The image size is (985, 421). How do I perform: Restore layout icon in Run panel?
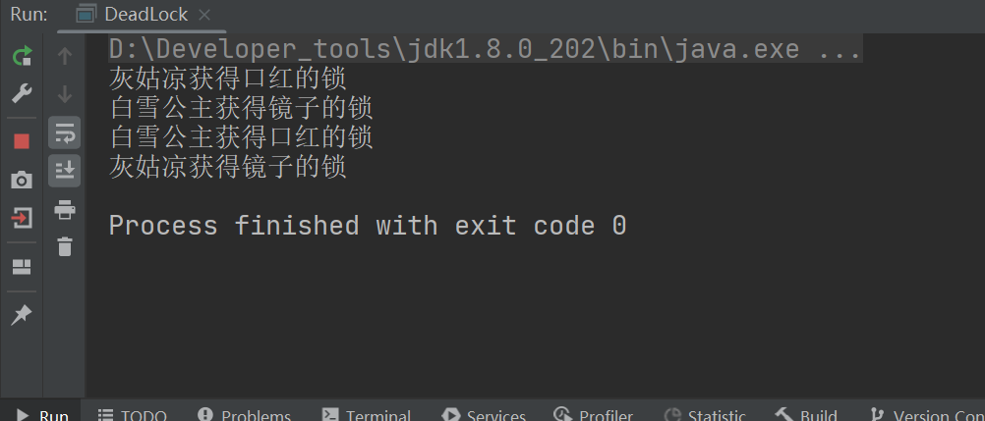(22, 268)
